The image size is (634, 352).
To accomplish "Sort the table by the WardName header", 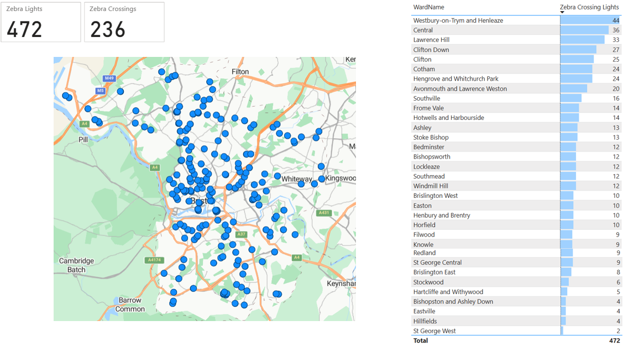I will coord(428,7).
